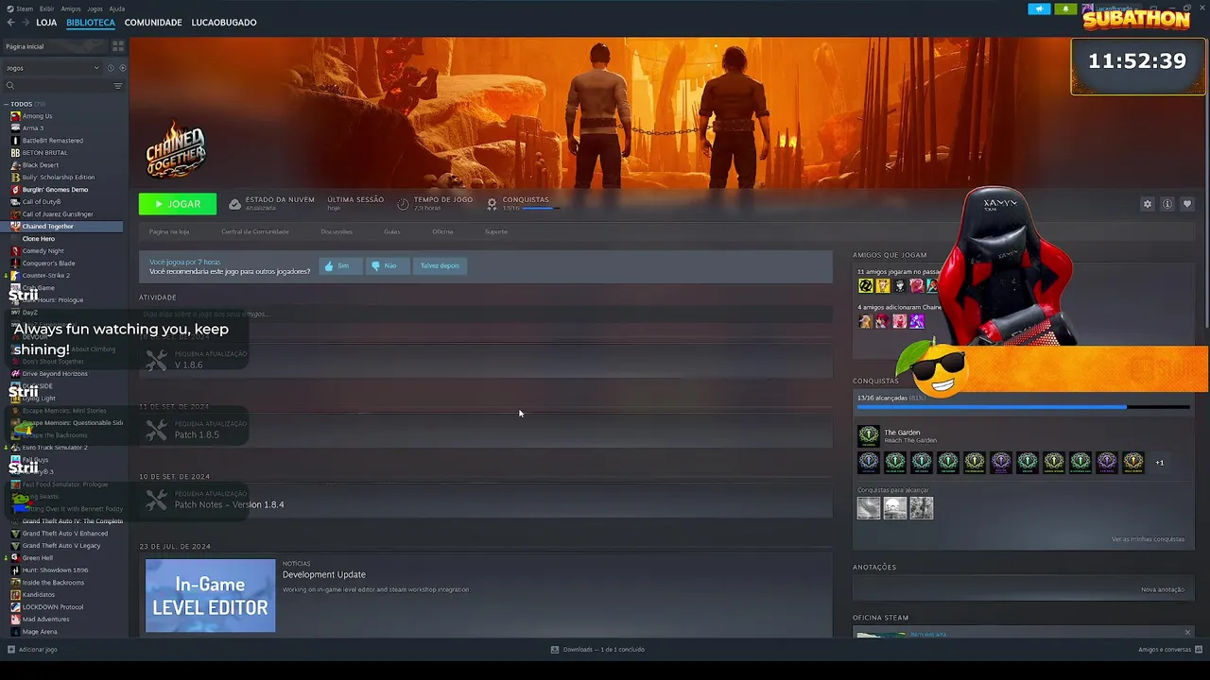The image size is (1210, 680).
Task: Open the Patch 1.8.5 update entry
Action: (x=486, y=431)
